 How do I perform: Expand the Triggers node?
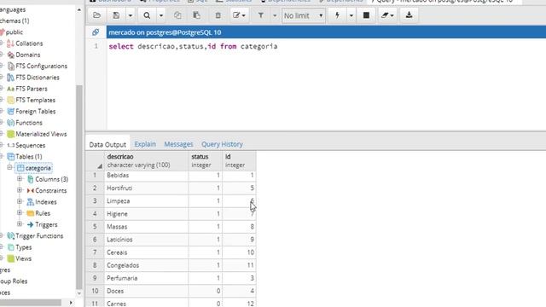(20, 224)
